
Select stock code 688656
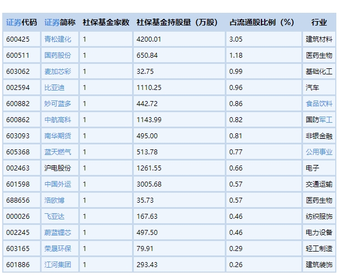18,200
